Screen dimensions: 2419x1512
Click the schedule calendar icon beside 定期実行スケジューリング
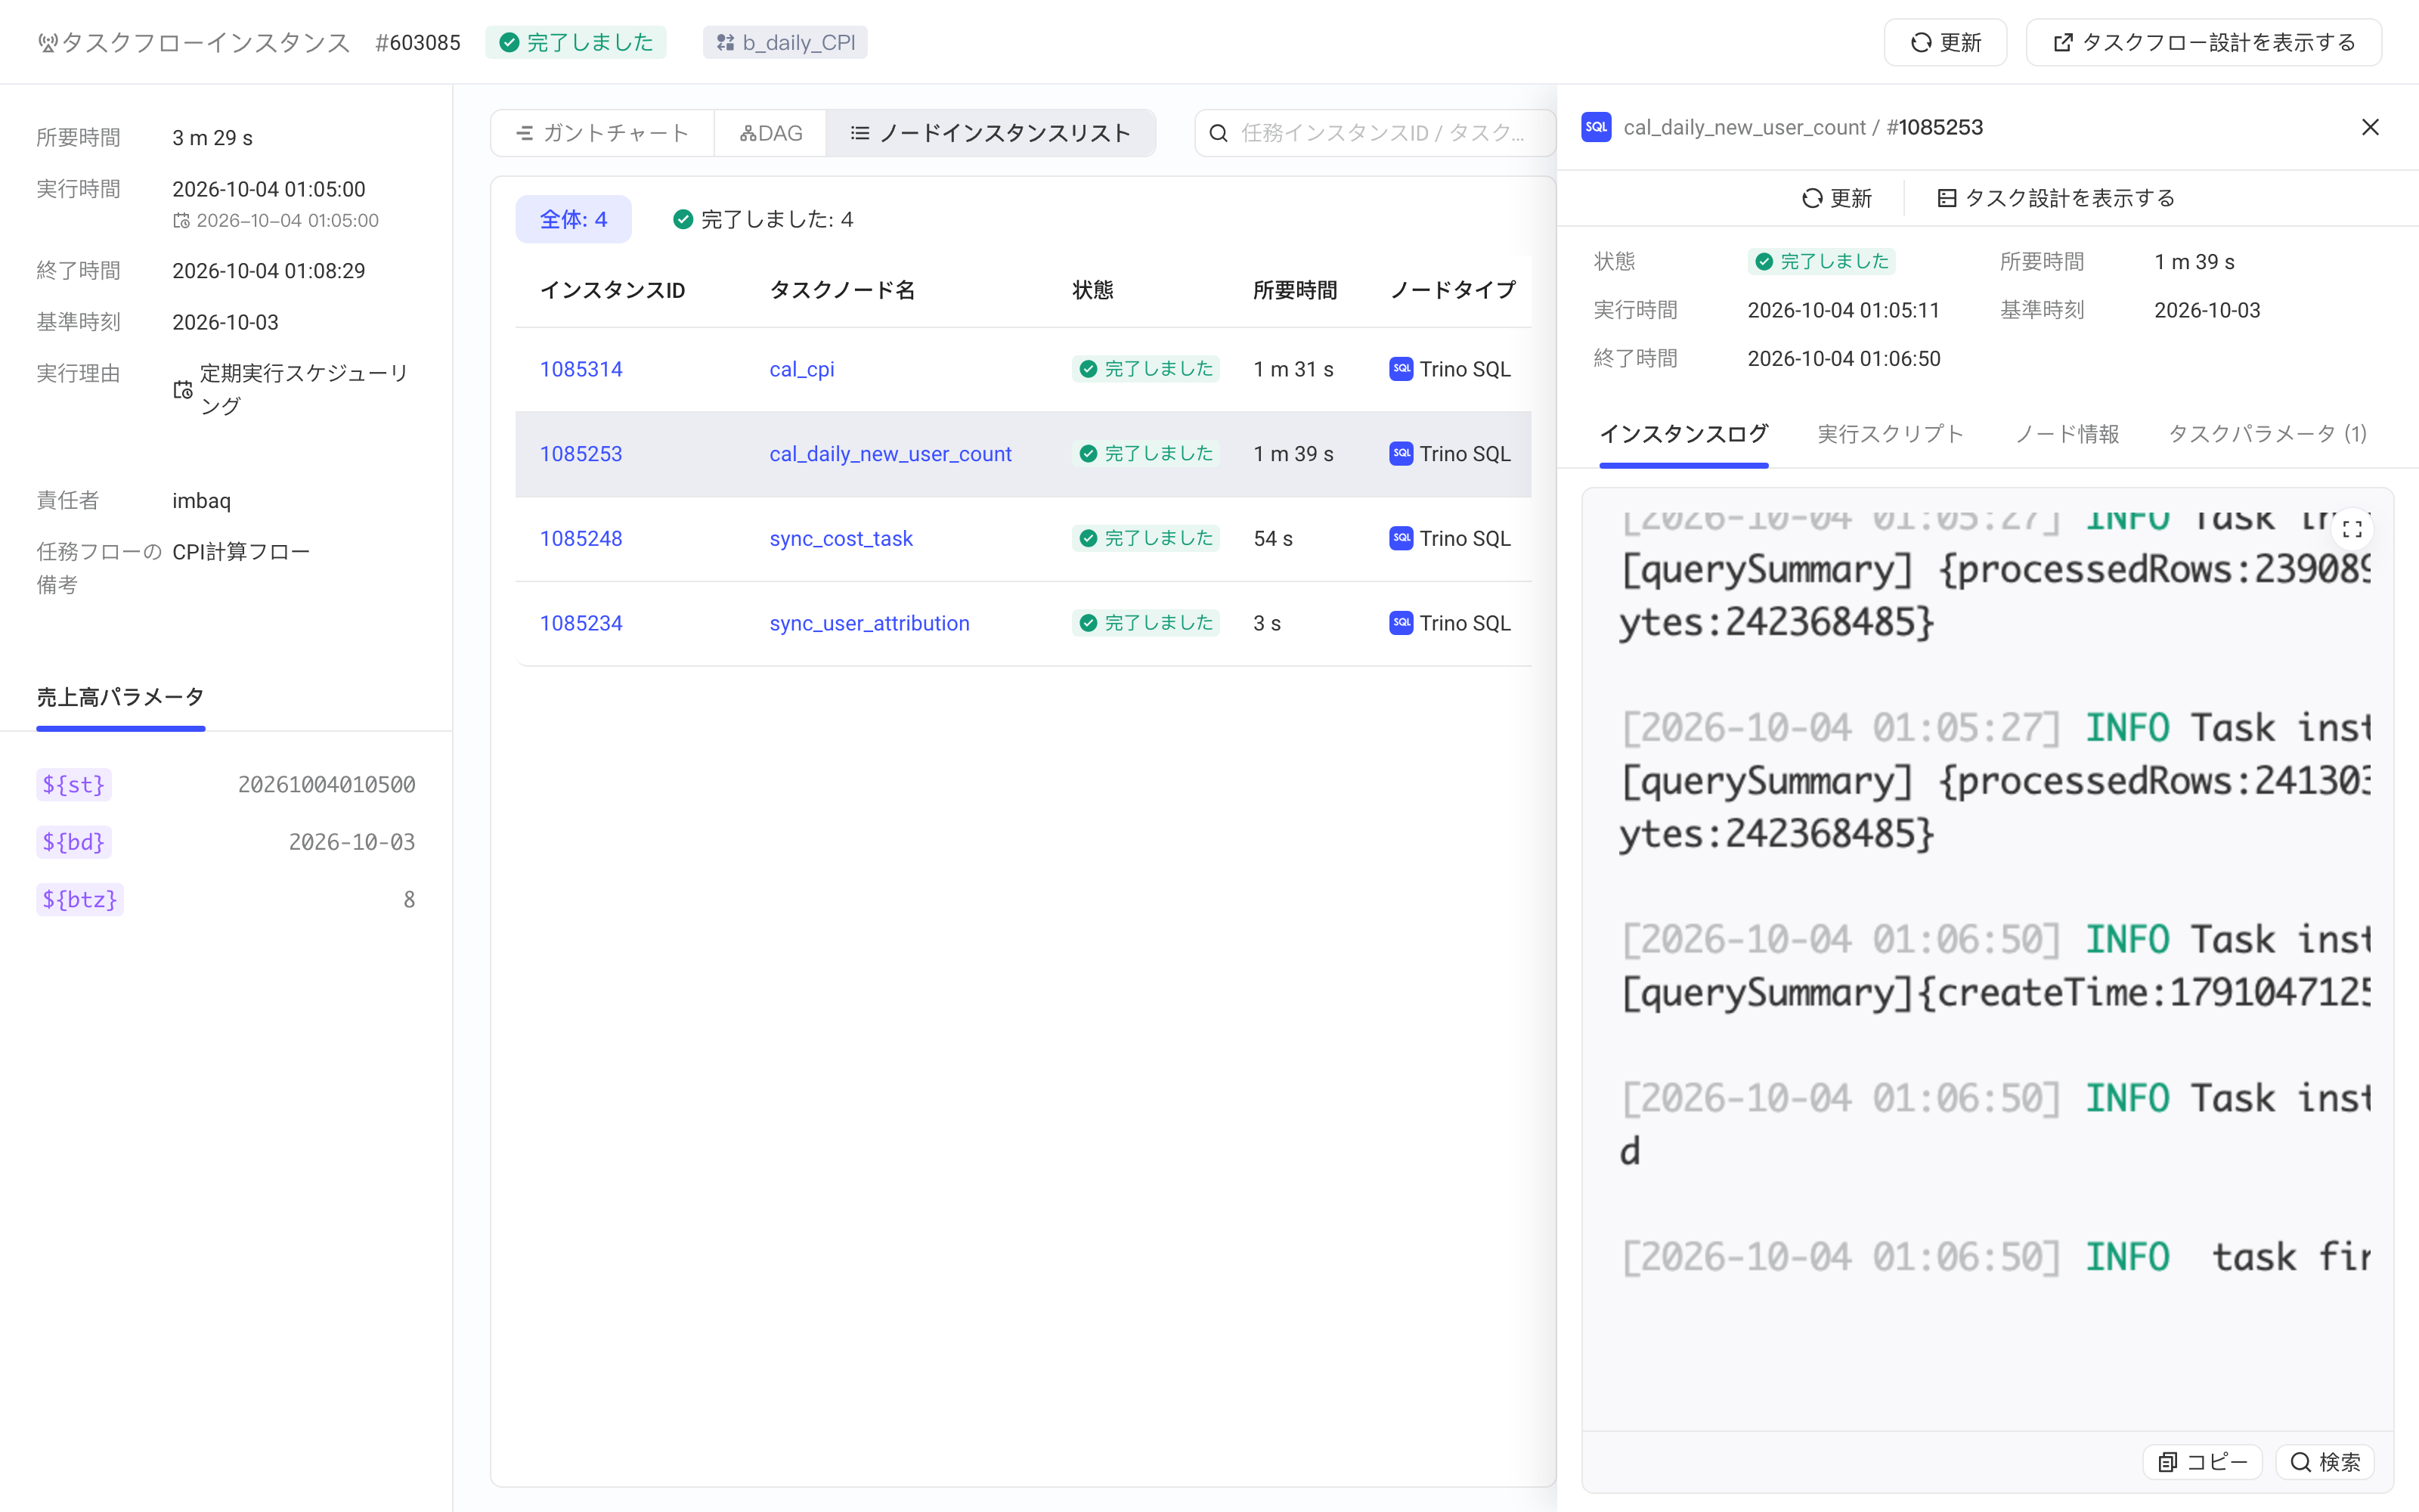pos(183,390)
